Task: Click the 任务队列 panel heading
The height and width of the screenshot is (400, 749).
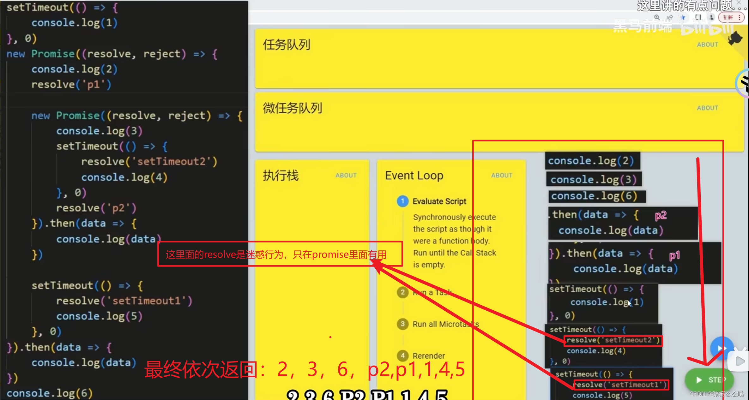Action: coord(287,45)
